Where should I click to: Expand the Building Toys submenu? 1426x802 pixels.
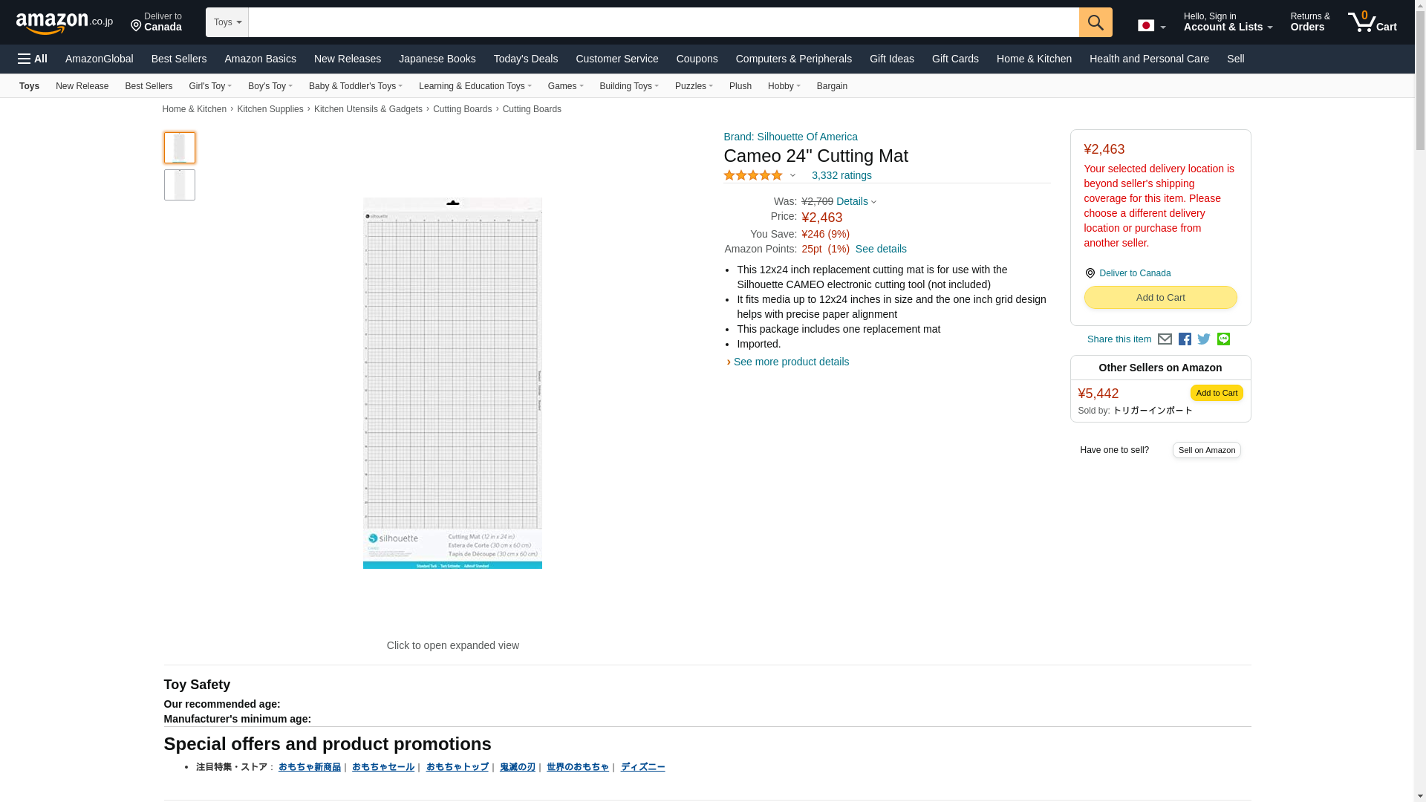point(628,86)
